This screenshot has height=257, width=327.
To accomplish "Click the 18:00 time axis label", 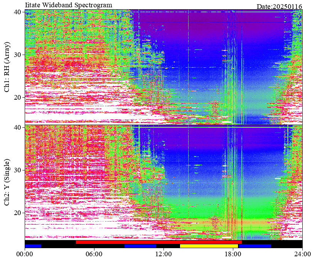I will pos(233,254).
